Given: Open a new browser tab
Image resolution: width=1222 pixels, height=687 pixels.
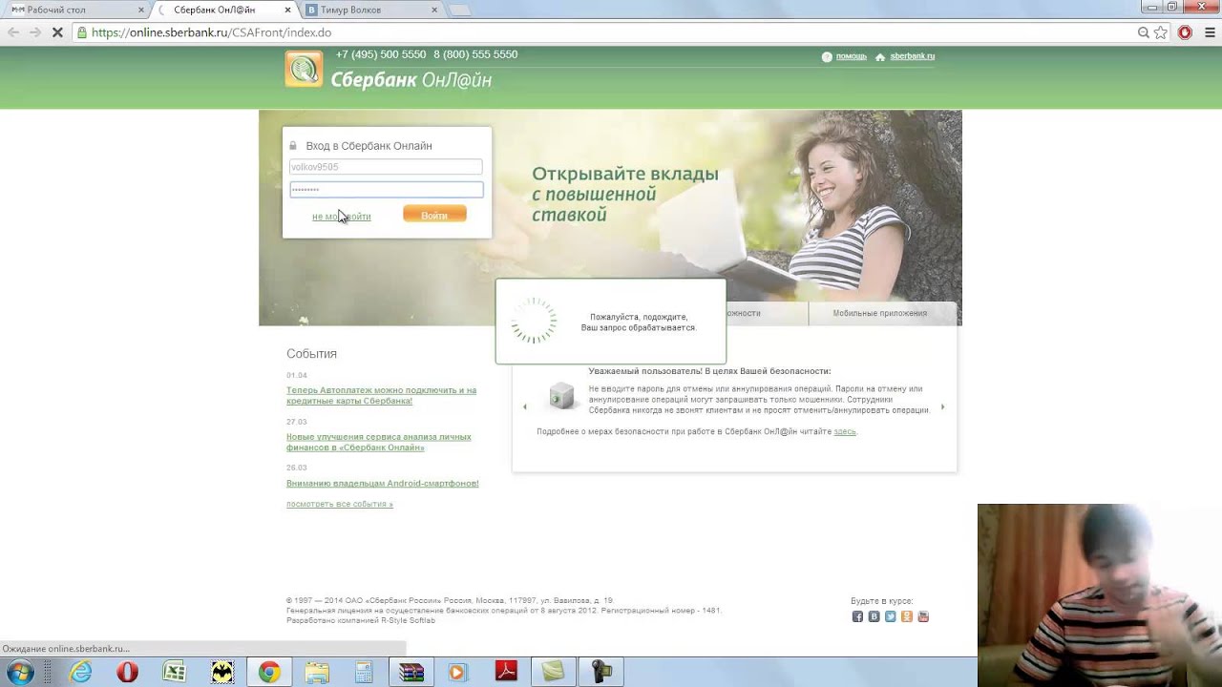Looking at the screenshot, I should click(459, 10).
